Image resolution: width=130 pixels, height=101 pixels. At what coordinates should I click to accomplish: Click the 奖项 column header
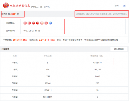point(15,56)
